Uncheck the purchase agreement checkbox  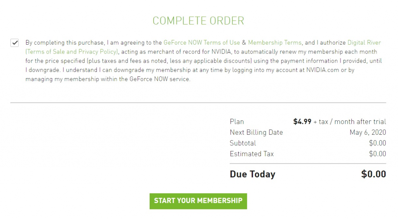(15, 43)
